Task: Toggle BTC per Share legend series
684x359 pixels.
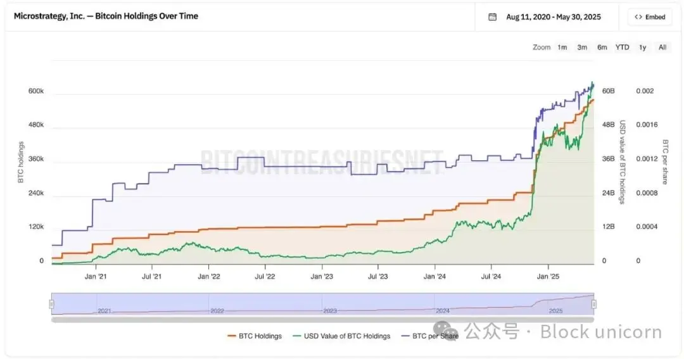Action: pos(435,336)
